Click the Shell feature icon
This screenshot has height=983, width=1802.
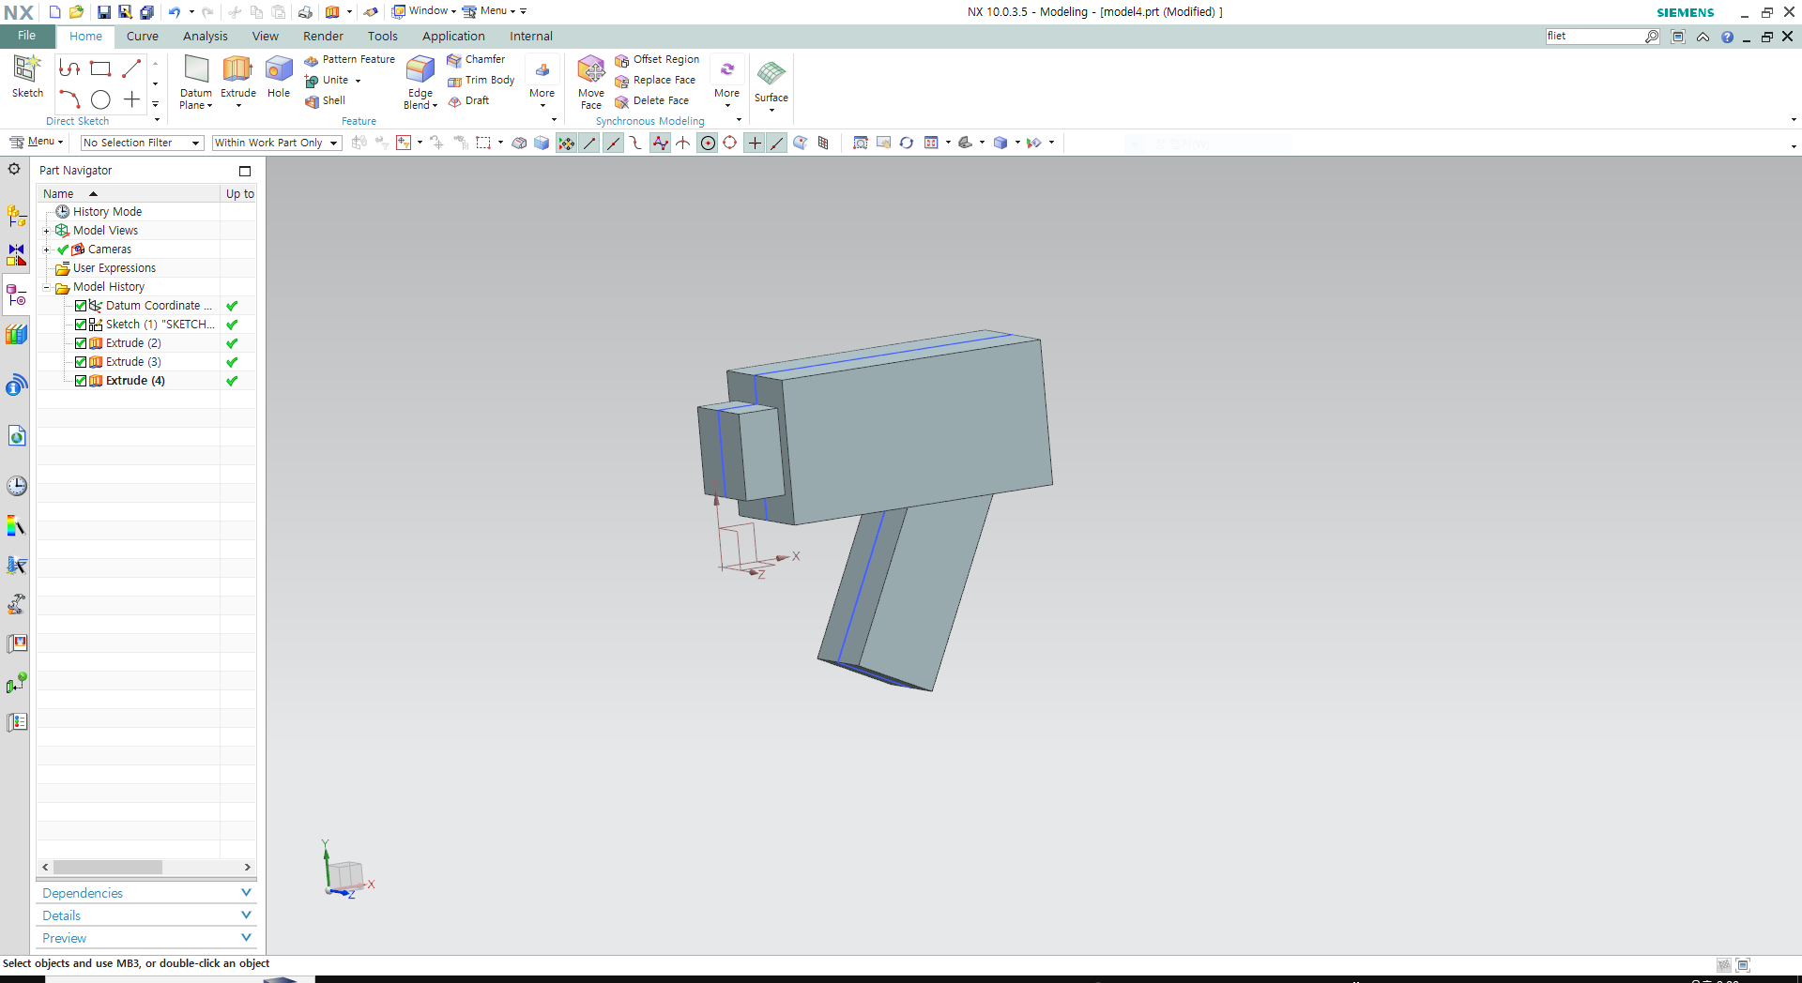click(313, 101)
